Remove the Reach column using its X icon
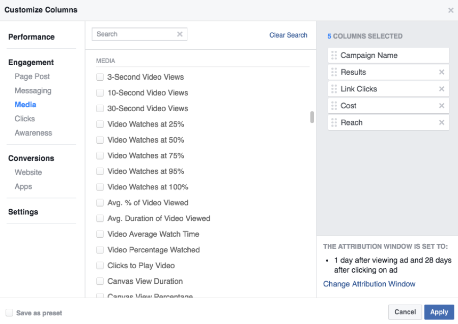This screenshot has height=324, width=458. [441, 122]
